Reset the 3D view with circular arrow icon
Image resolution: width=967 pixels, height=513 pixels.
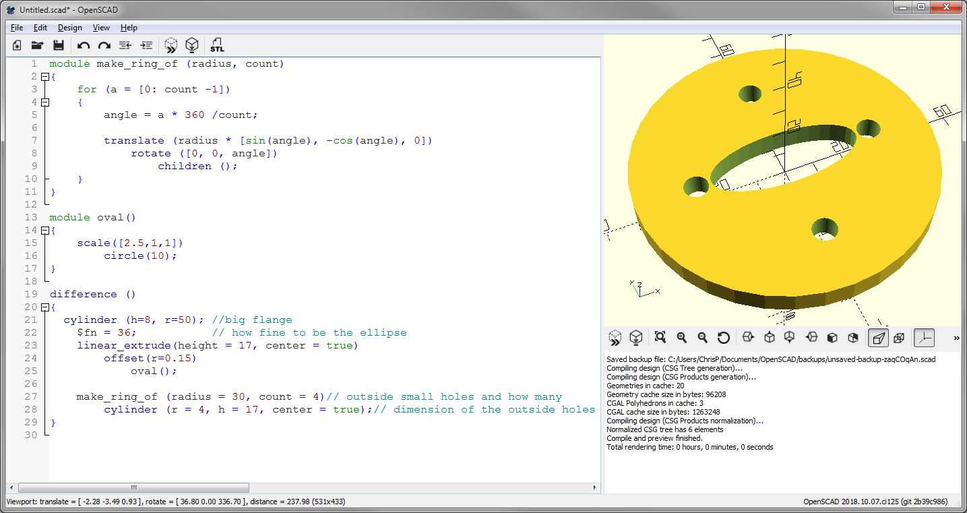pos(723,338)
